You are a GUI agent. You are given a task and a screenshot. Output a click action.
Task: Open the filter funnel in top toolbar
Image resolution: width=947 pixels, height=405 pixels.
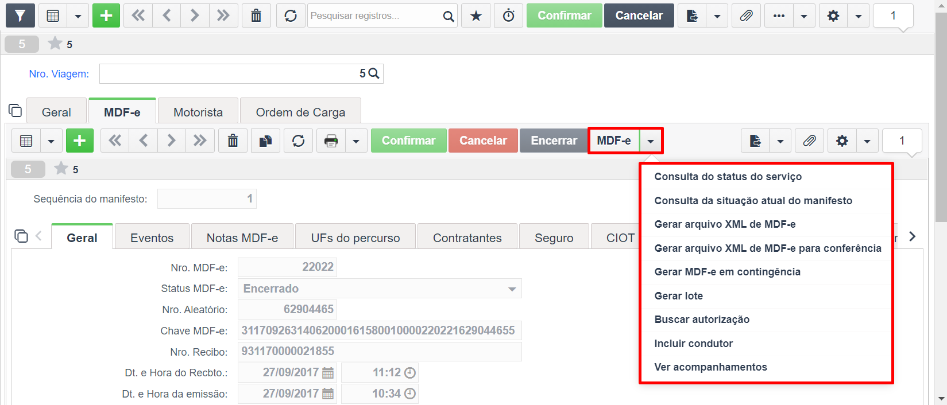coord(20,15)
